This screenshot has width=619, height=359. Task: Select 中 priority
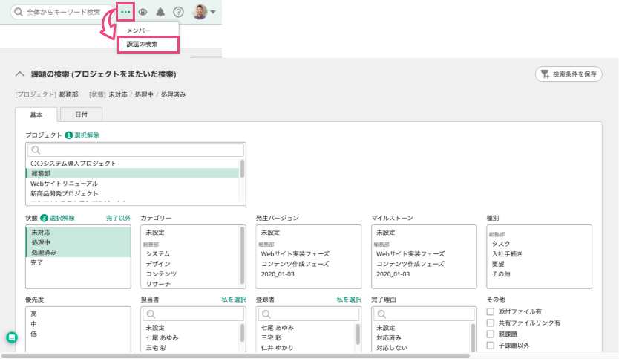pos(78,324)
